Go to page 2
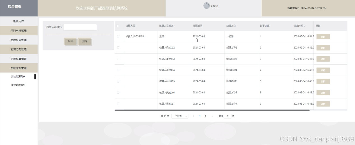Viewport: 355px width, 145px height. click(206, 116)
